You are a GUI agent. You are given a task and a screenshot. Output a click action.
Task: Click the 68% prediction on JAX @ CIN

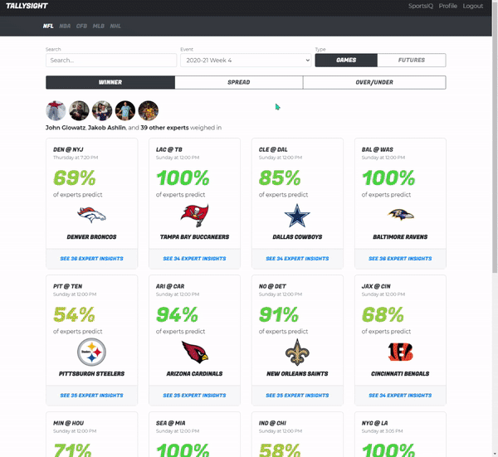click(383, 314)
